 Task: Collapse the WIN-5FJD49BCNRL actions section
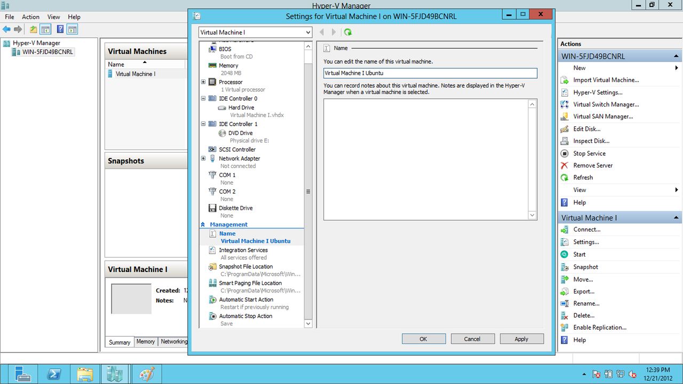coord(677,56)
